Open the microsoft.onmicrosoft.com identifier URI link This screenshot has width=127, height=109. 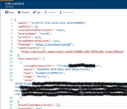(72, 51)
